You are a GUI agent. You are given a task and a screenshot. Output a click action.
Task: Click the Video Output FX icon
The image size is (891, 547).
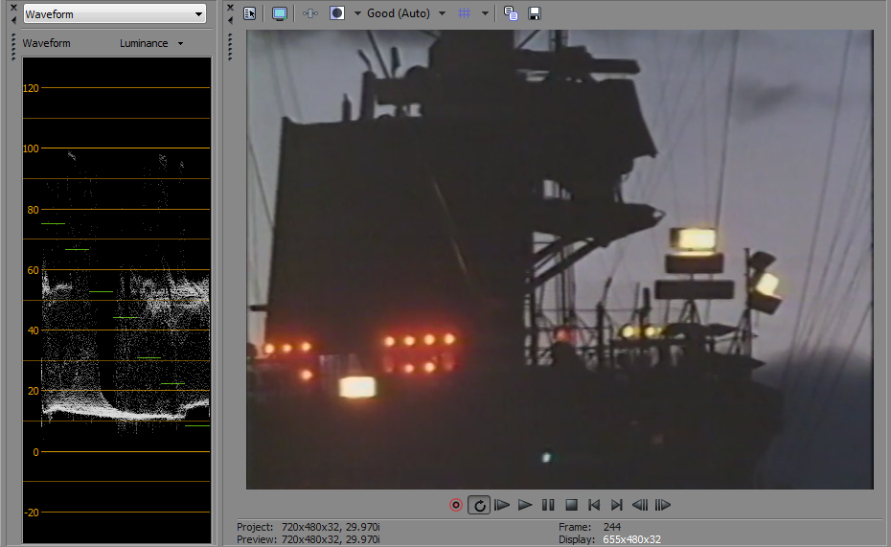(x=310, y=13)
